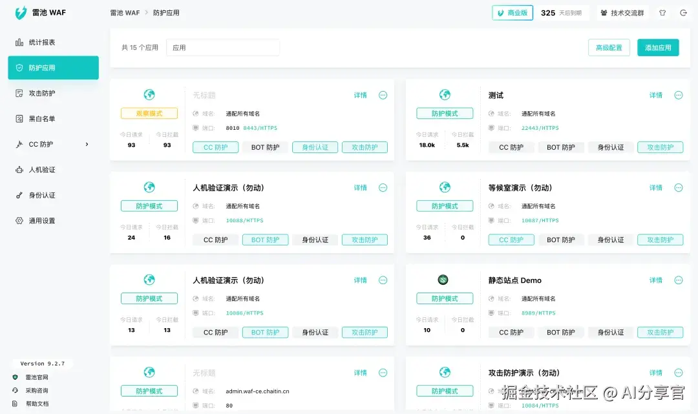Click port 22443/HTTPS on 测试 card
Image resolution: width=698 pixels, height=414 pixels.
[540, 128]
